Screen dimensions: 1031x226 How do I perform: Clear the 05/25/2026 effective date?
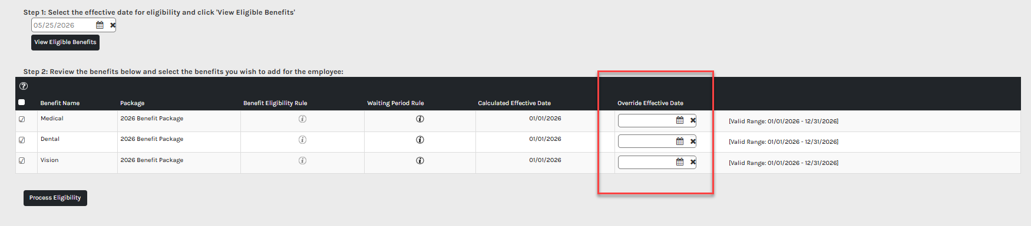point(113,25)
